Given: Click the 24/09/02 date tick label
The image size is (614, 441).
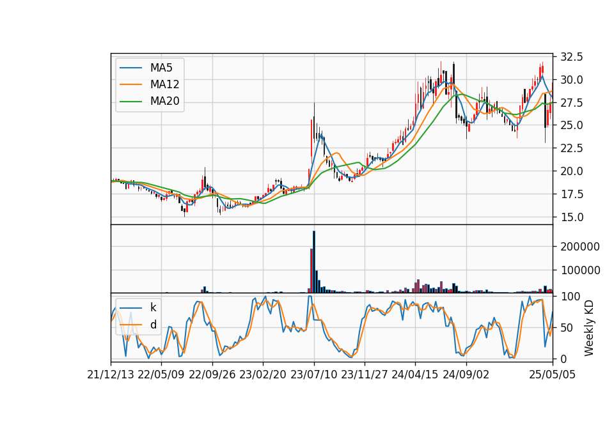Looking at the screenshot, I should click(466, 375).
